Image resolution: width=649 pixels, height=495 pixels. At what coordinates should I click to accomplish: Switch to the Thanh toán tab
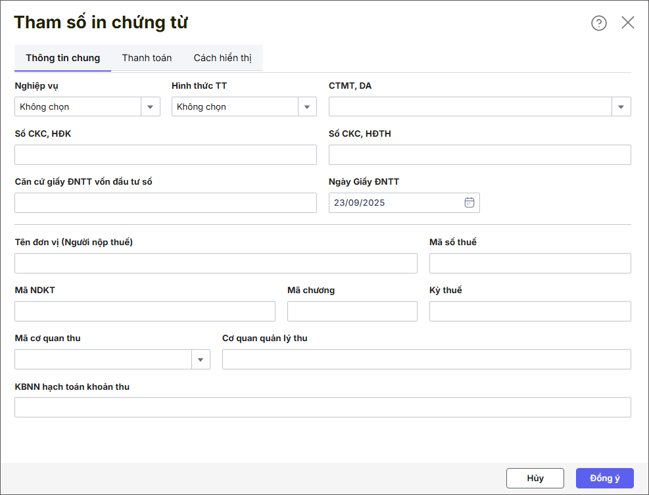[147, 58]
